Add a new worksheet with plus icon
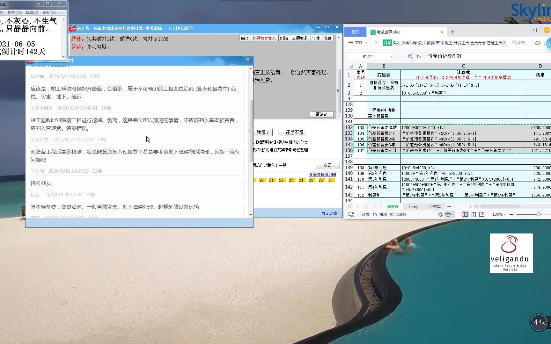This screenshot has width=551, height=344. (449, 206)
